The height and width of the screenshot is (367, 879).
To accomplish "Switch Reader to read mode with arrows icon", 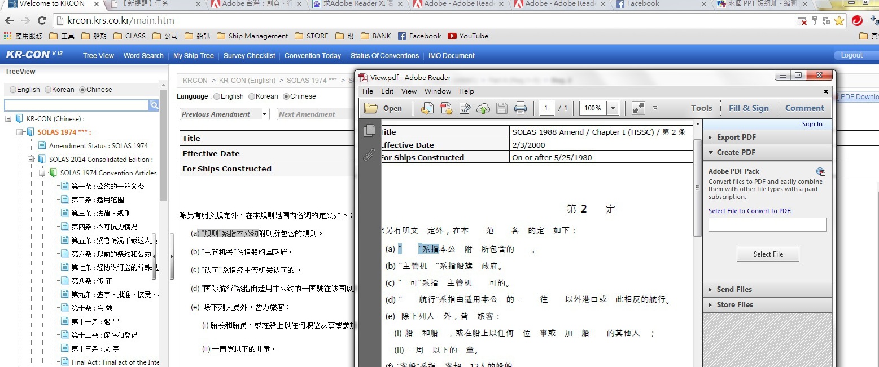I will tap(638, 108).
